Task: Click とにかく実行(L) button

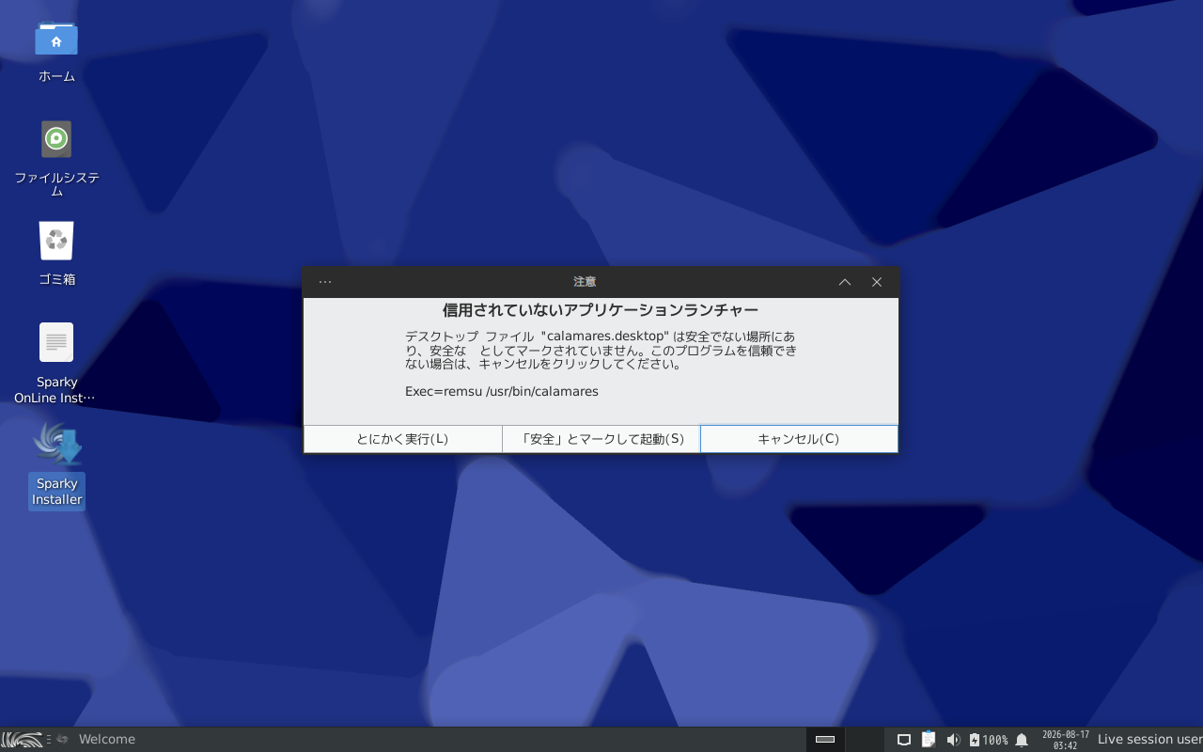Action: (x=402, y=439)
